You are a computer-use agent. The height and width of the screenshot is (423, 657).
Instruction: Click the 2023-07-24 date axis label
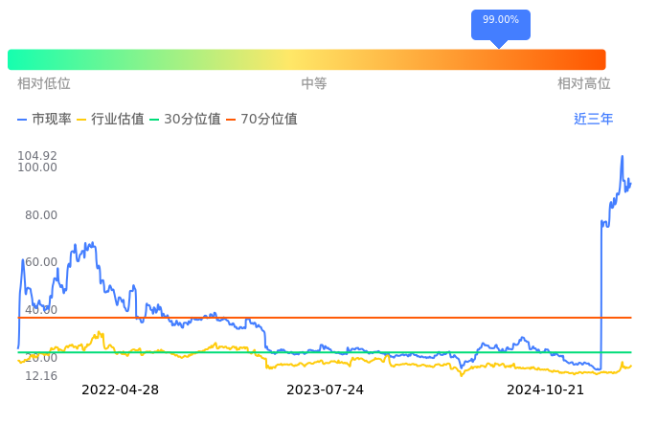(x=326, y=390)
